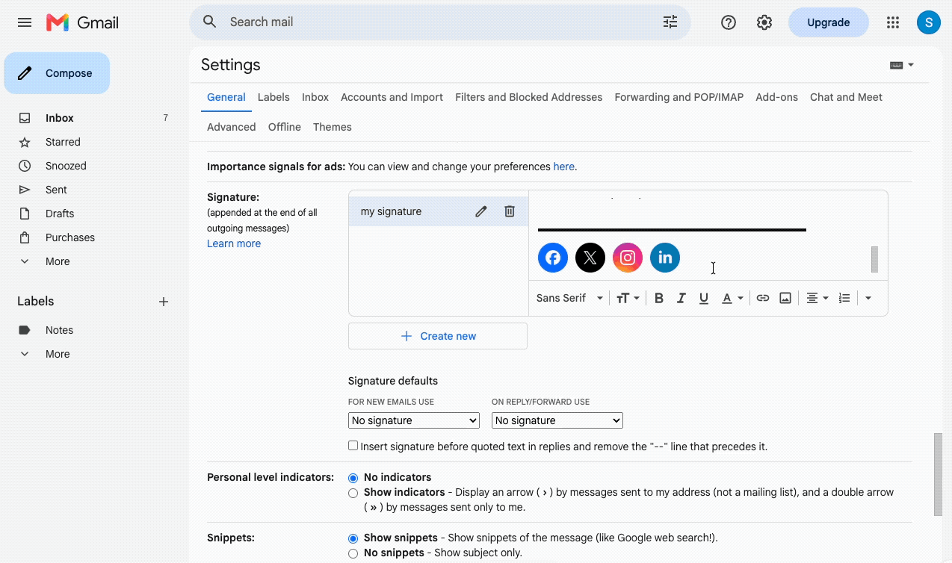Switch to the Advanced tab

pyautogui.click(x=232, y=127)
